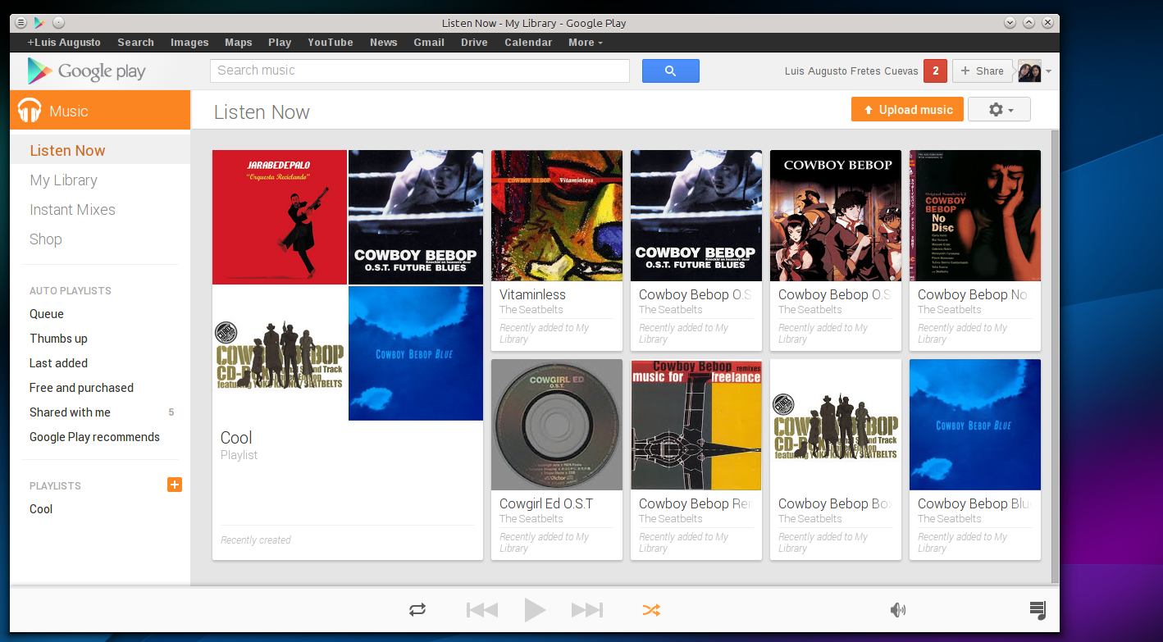Skip to the next track
Image resolution: width=1163 pixels, height=642 pixels.
[x=587, y=610]
